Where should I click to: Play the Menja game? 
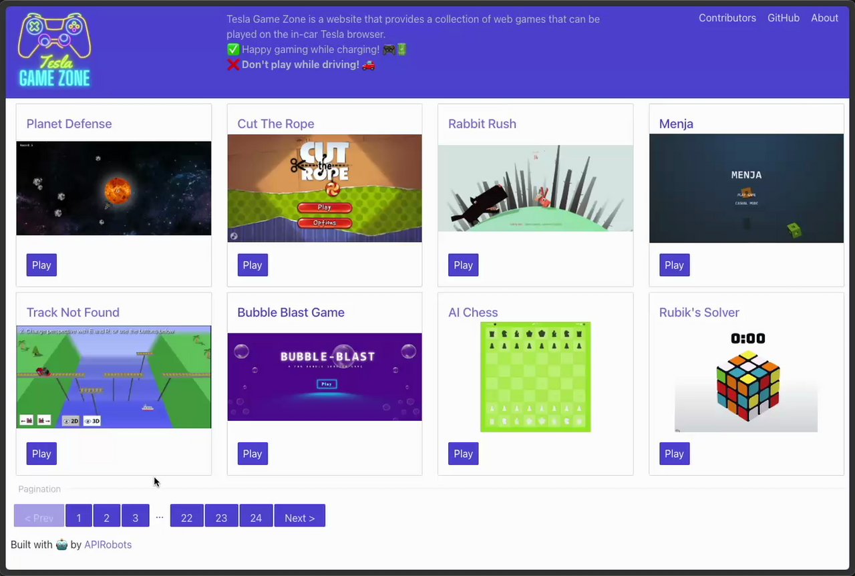coord(674,265)
